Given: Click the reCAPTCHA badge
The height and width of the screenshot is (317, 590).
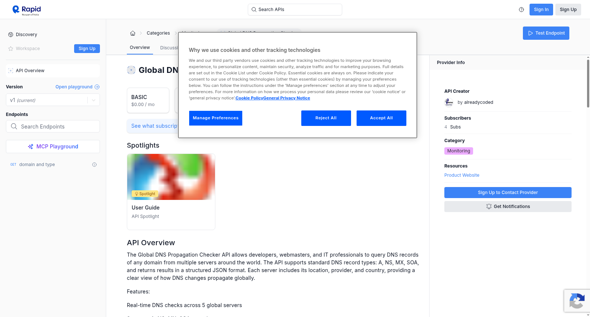Looking at the screenshot, I should [577, 301].
